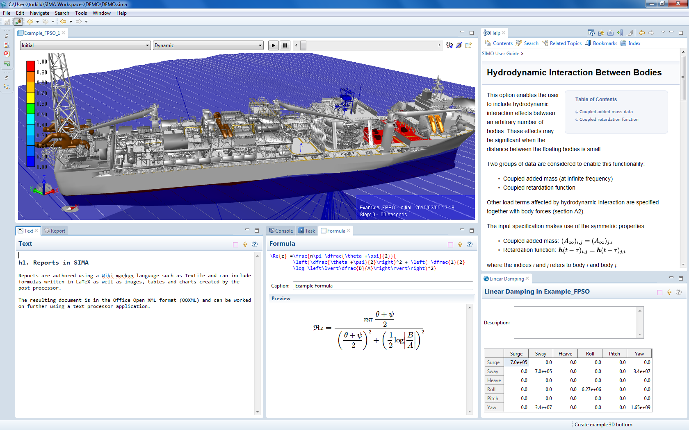This screenshot has width=689, height=430.
Task: Click the run configuration gear icon
Action: 18,22
